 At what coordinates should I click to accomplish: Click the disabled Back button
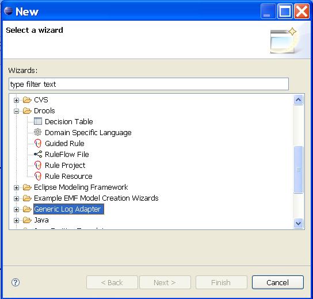coord(112,282)
